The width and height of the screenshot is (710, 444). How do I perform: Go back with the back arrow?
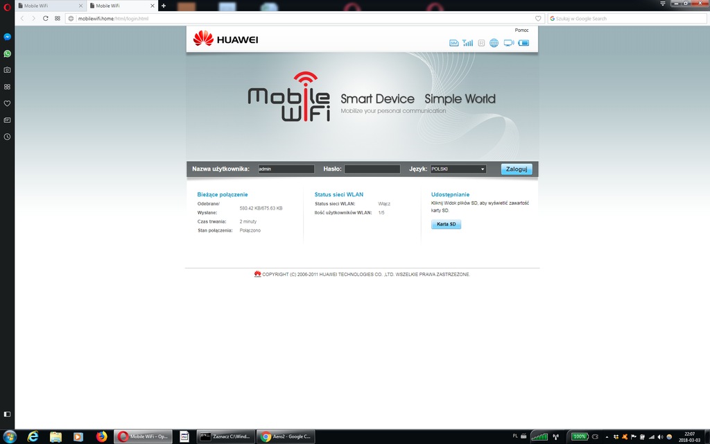click(x=21, y=19)
